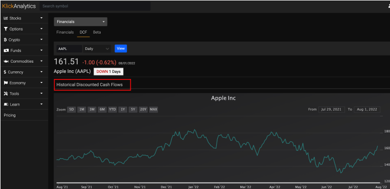Click the Learn book icon

click(x=6, y=104)
